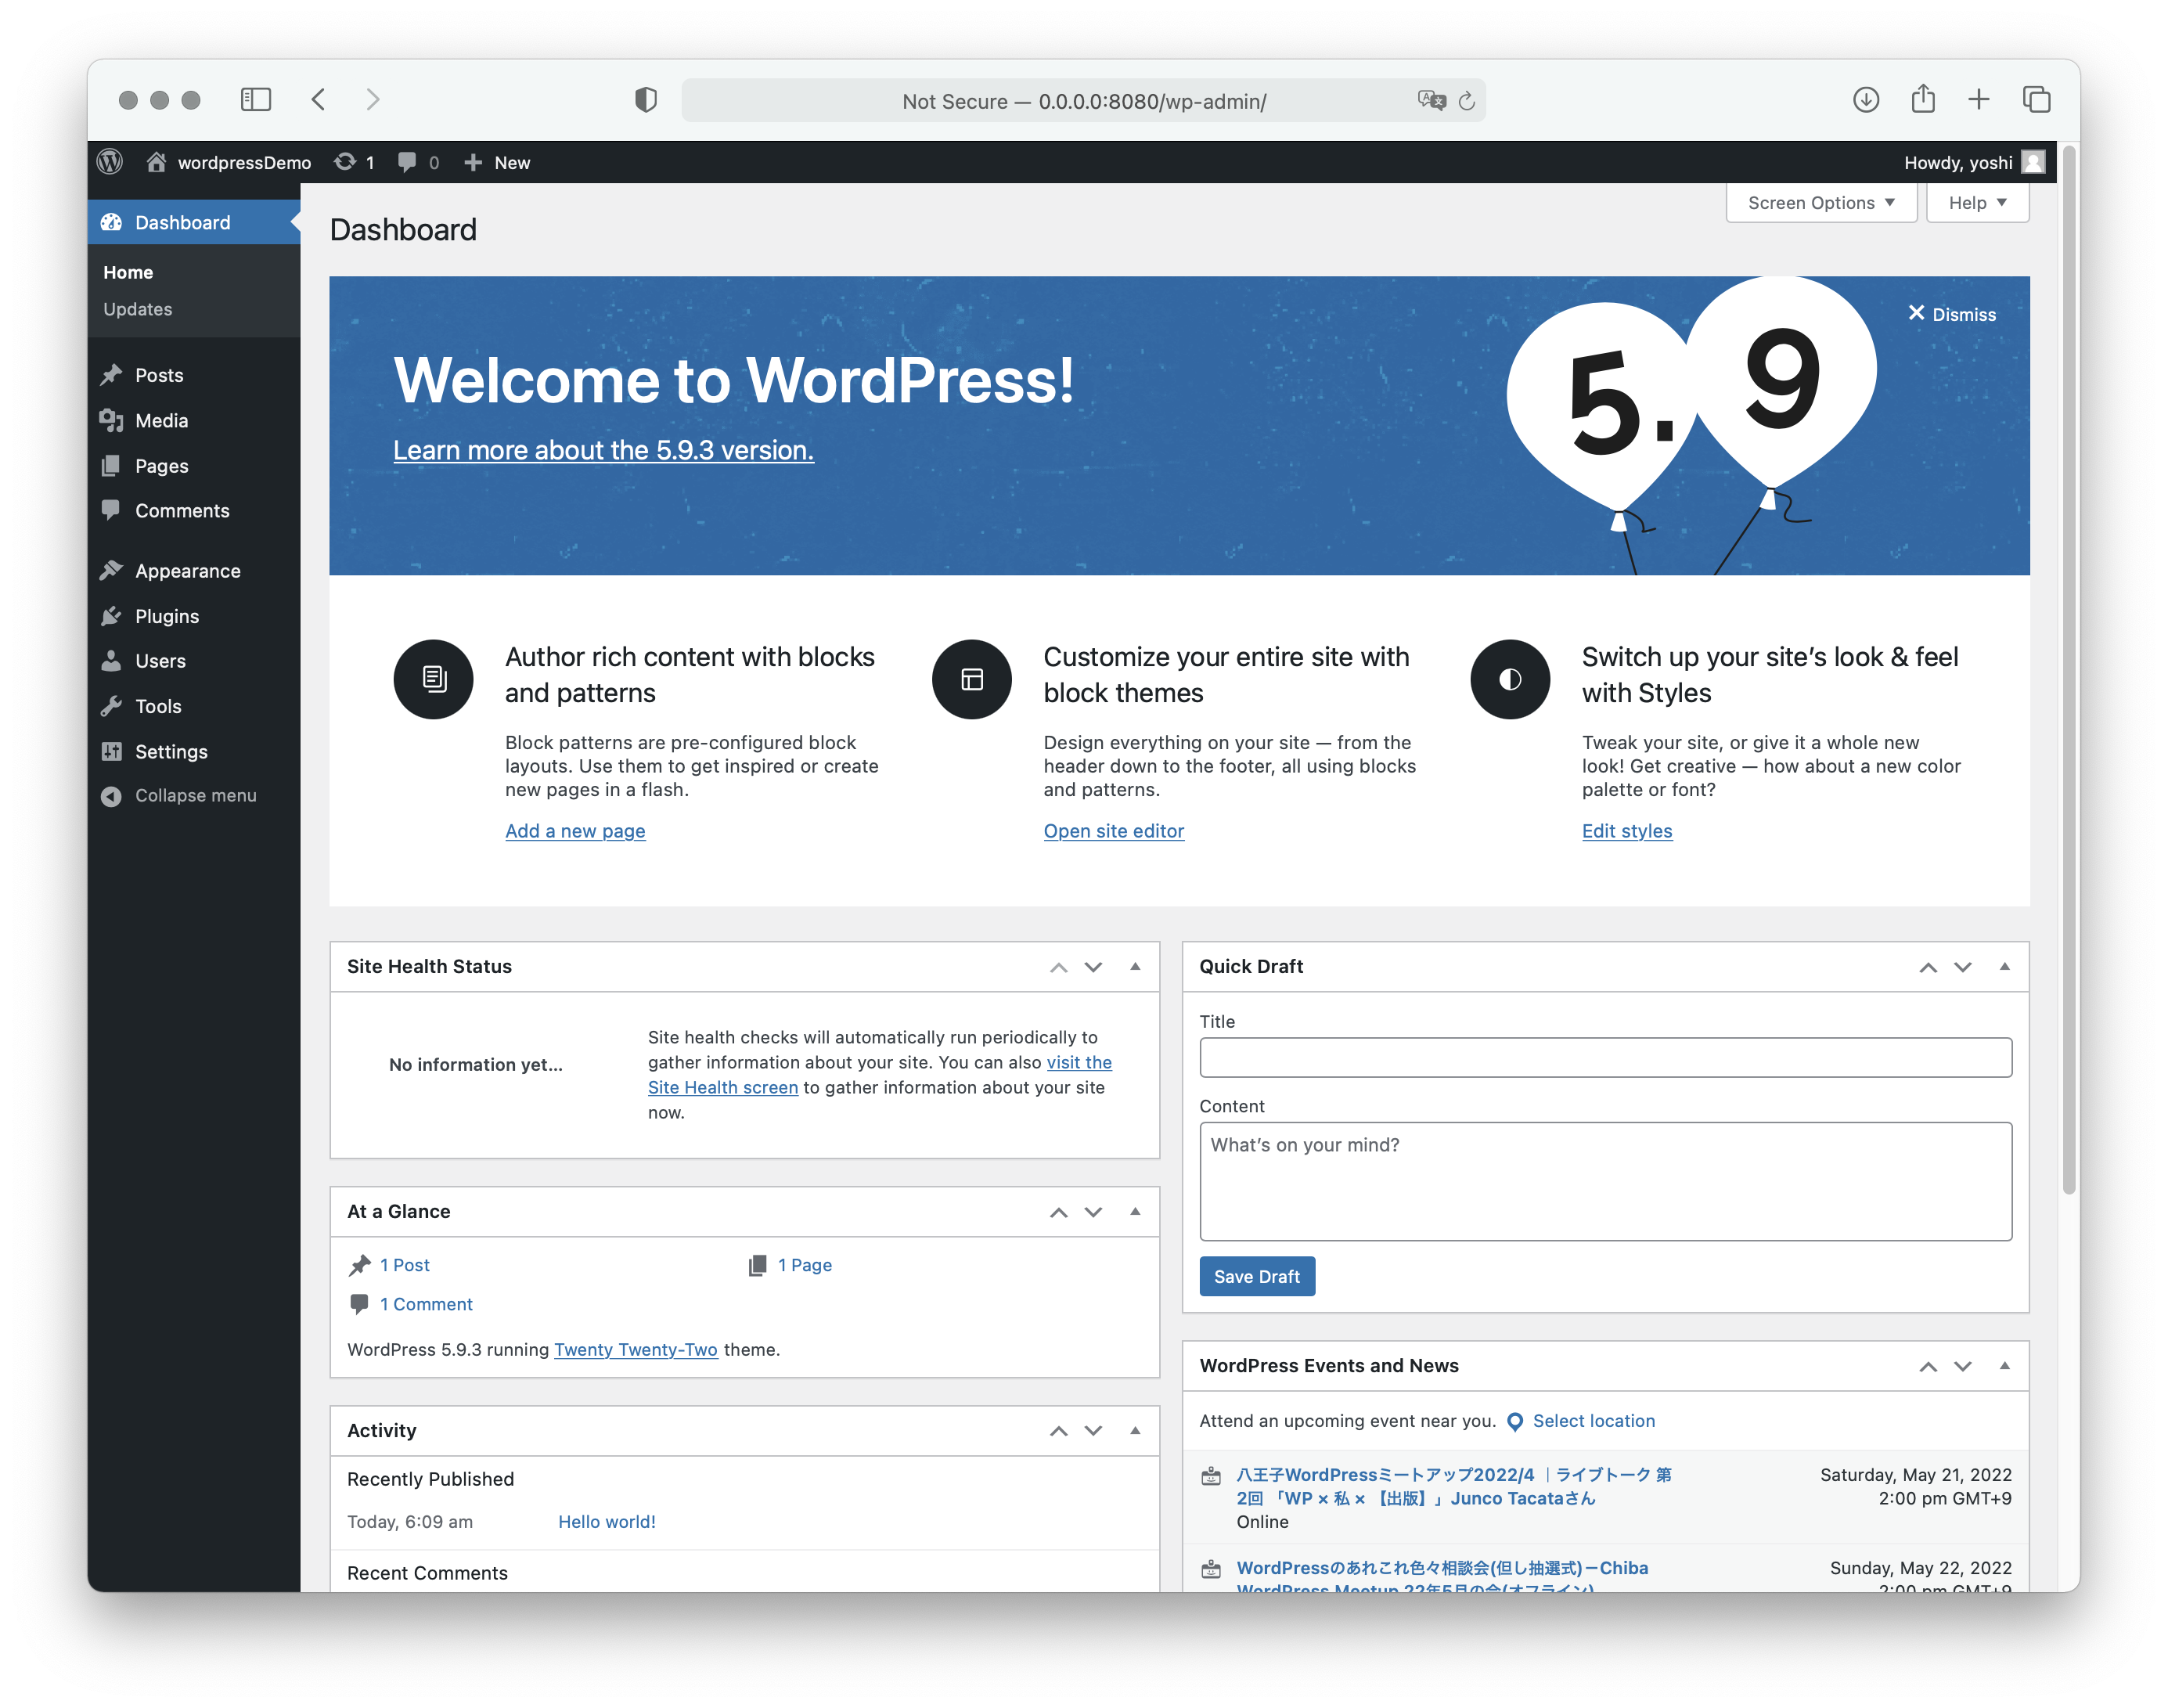This screenshot has width=2168, height=1708.
Task: Expand the Help dropdown
Action: [1976, 203]
